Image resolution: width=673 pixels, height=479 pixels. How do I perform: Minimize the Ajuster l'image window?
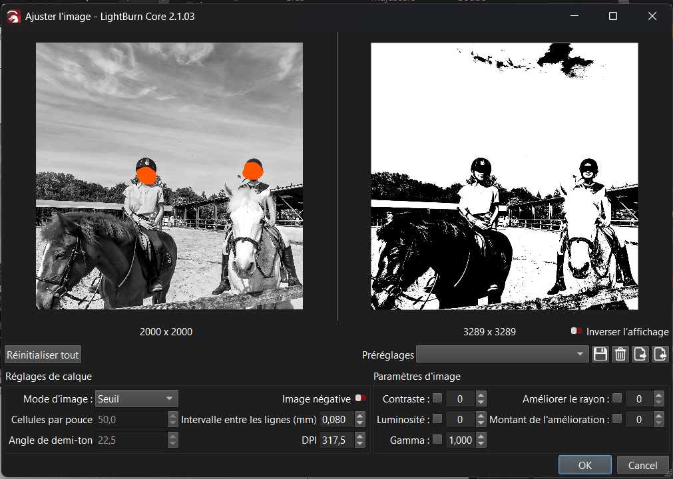(574, 16)
